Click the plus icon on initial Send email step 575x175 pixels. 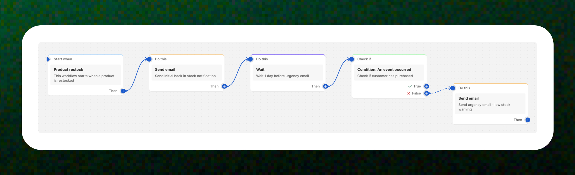point(224,86)
